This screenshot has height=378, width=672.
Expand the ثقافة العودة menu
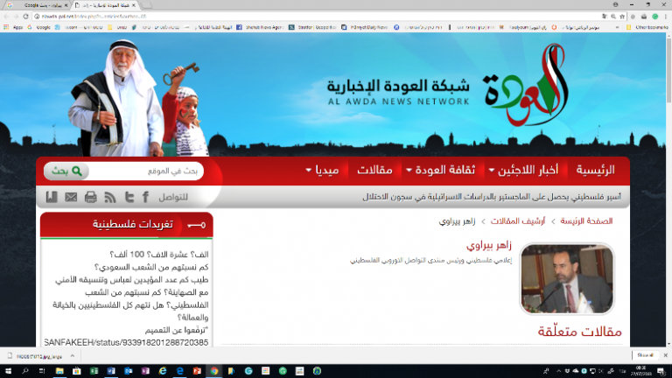point(441,170)
